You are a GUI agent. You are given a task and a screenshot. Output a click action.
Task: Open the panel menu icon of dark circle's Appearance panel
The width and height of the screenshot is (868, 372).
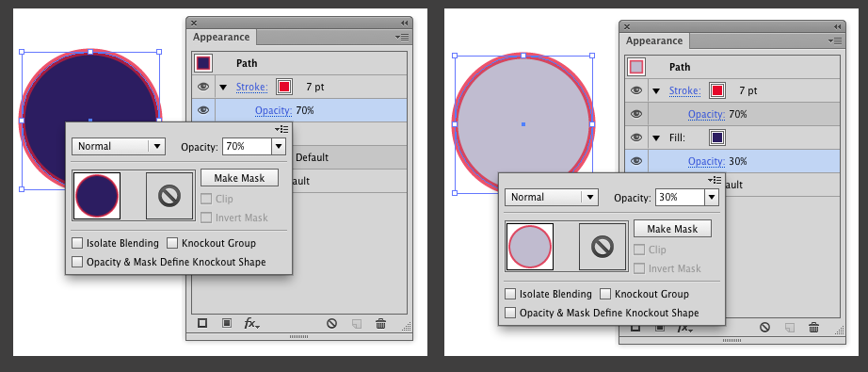pyautogui.click(x=402, y=37)
